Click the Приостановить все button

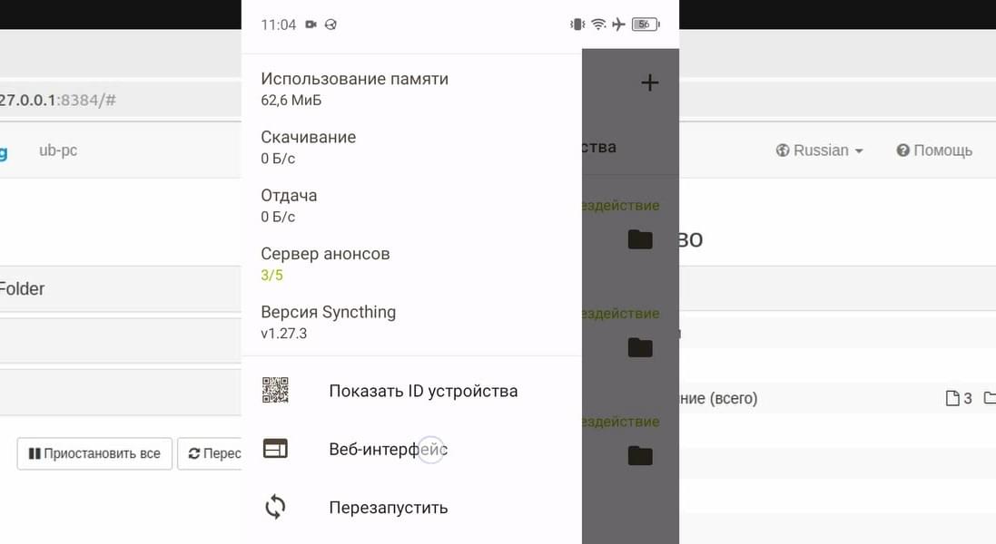click(x=94, y=453)
